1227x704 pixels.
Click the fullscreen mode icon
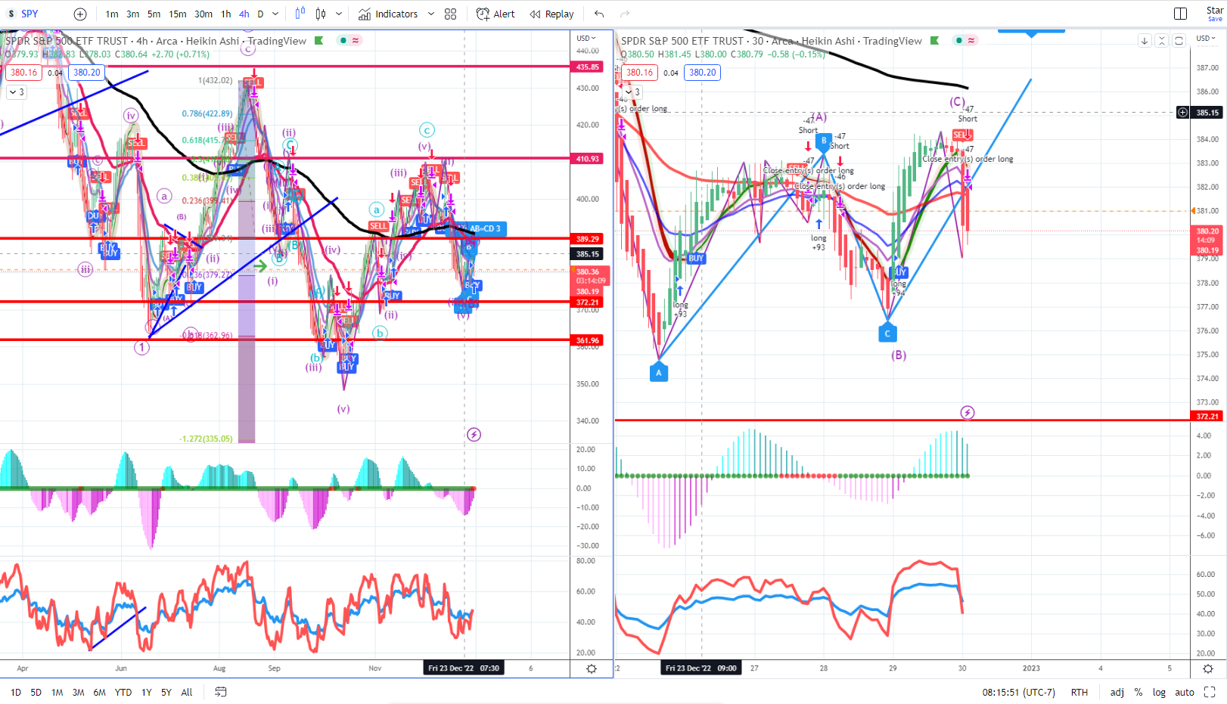coord(1210,692)
